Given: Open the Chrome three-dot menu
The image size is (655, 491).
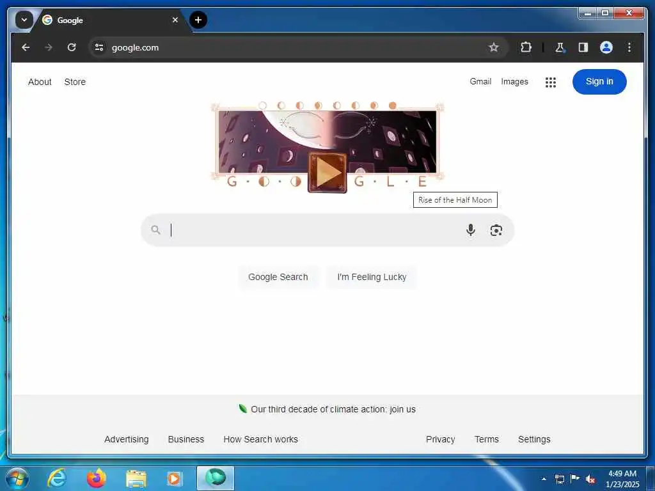Looking at the screenshot, I should (629, 47).
